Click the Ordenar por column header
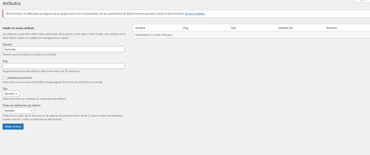 285,28
